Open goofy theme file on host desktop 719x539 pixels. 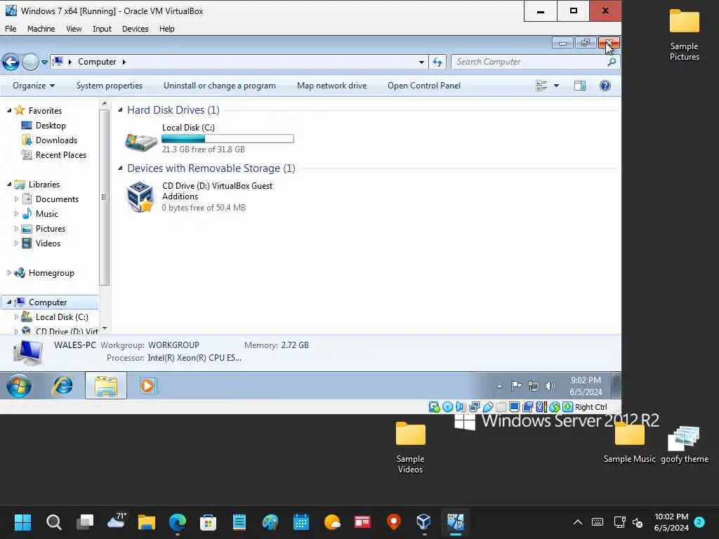pyautogui.click(x=684, y=444)
